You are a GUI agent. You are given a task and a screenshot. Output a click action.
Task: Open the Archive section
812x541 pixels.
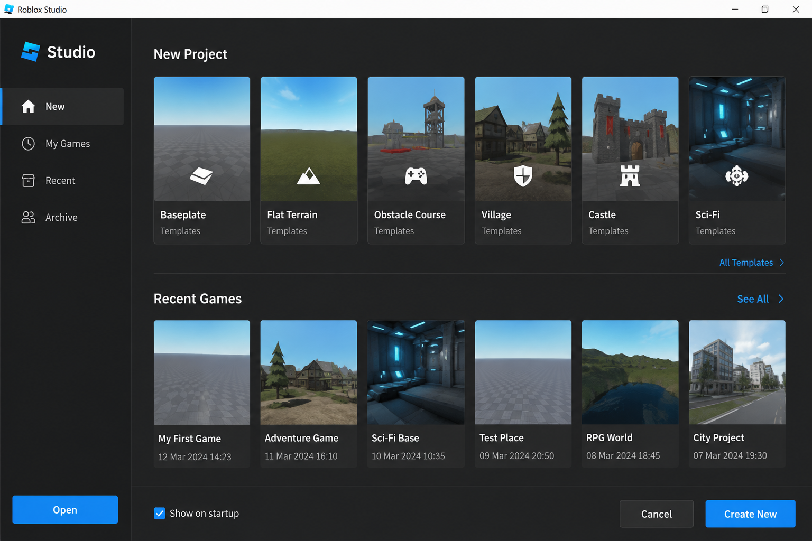(x=63, y=218)
